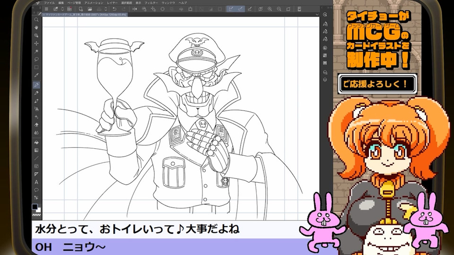Open the 編集 menu
The height and width of the screenshot is (255, 454).
click(61, 3)
